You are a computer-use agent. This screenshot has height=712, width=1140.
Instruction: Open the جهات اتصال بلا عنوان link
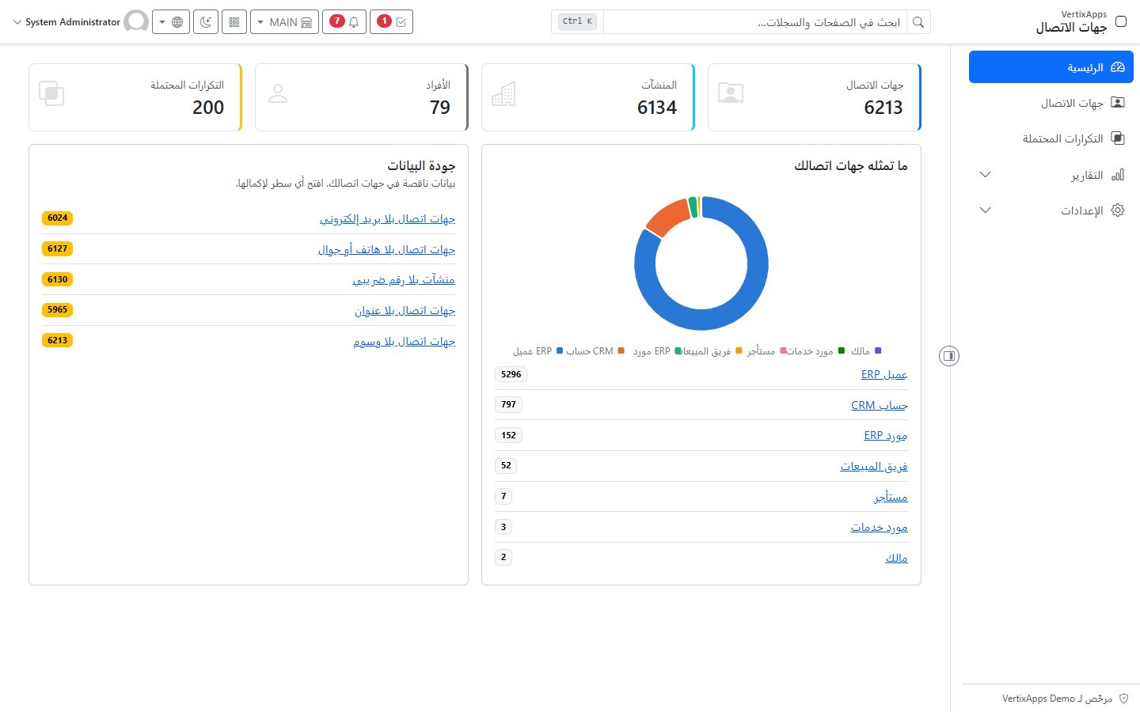tap(405, 311)
